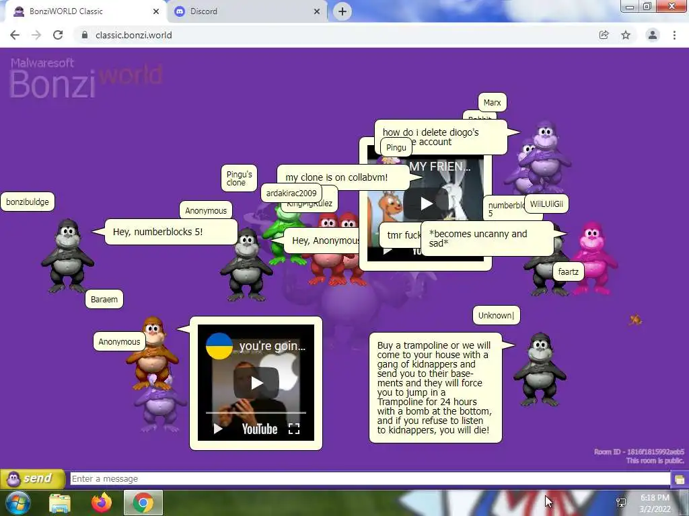Click the padlock site info icon
Viewport: 689px width, 516px height.
pos(85,35)
